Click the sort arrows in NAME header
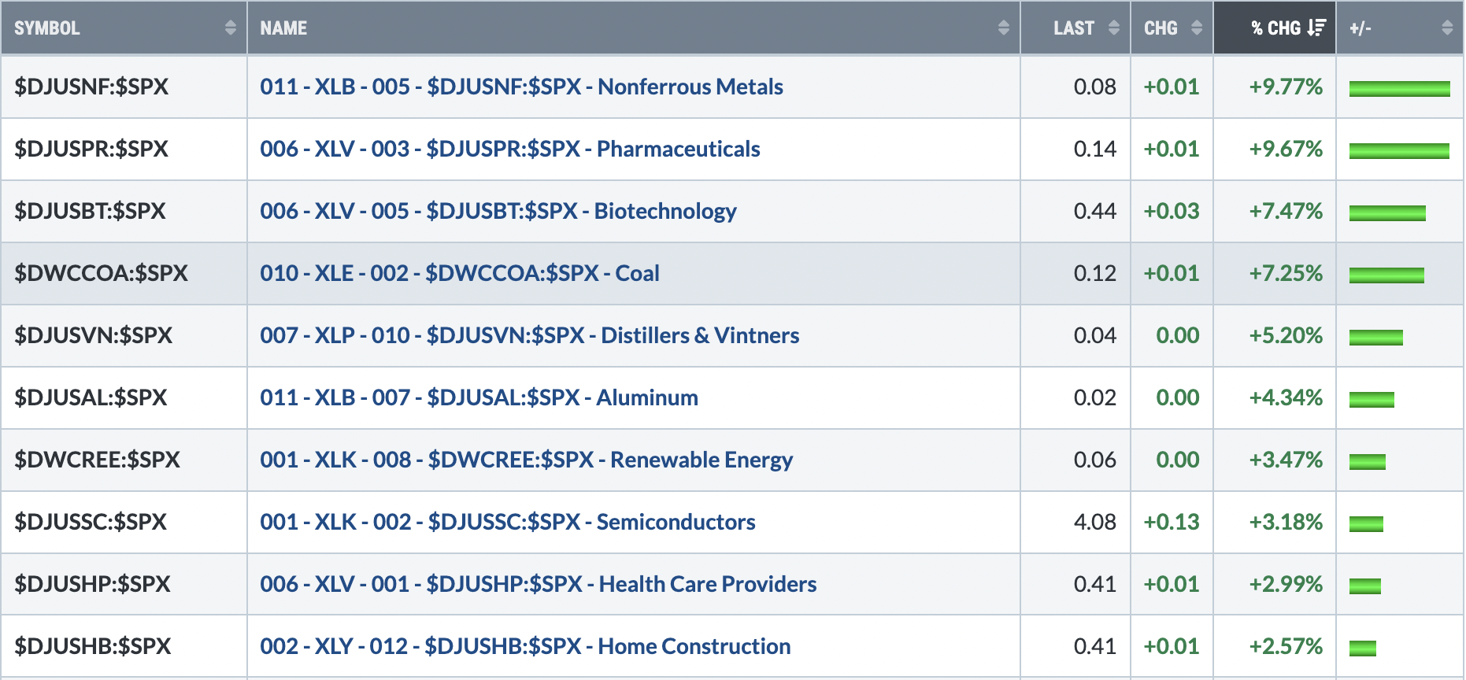 tap(1003, 28)
